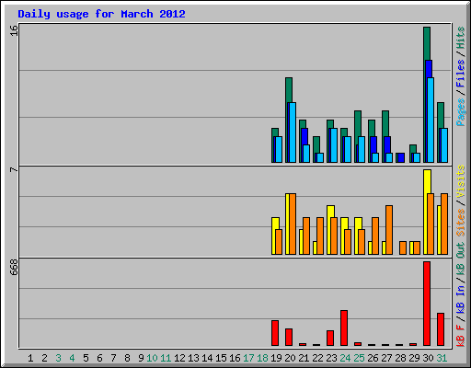Select the day "5" label on the x-axis
471x368 pixels.
[x=86, y=358]
